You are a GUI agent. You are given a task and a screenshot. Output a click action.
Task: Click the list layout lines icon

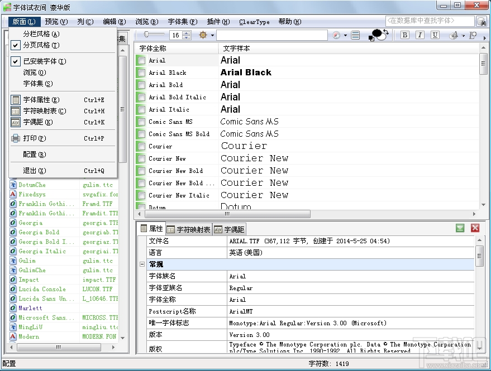355,35
